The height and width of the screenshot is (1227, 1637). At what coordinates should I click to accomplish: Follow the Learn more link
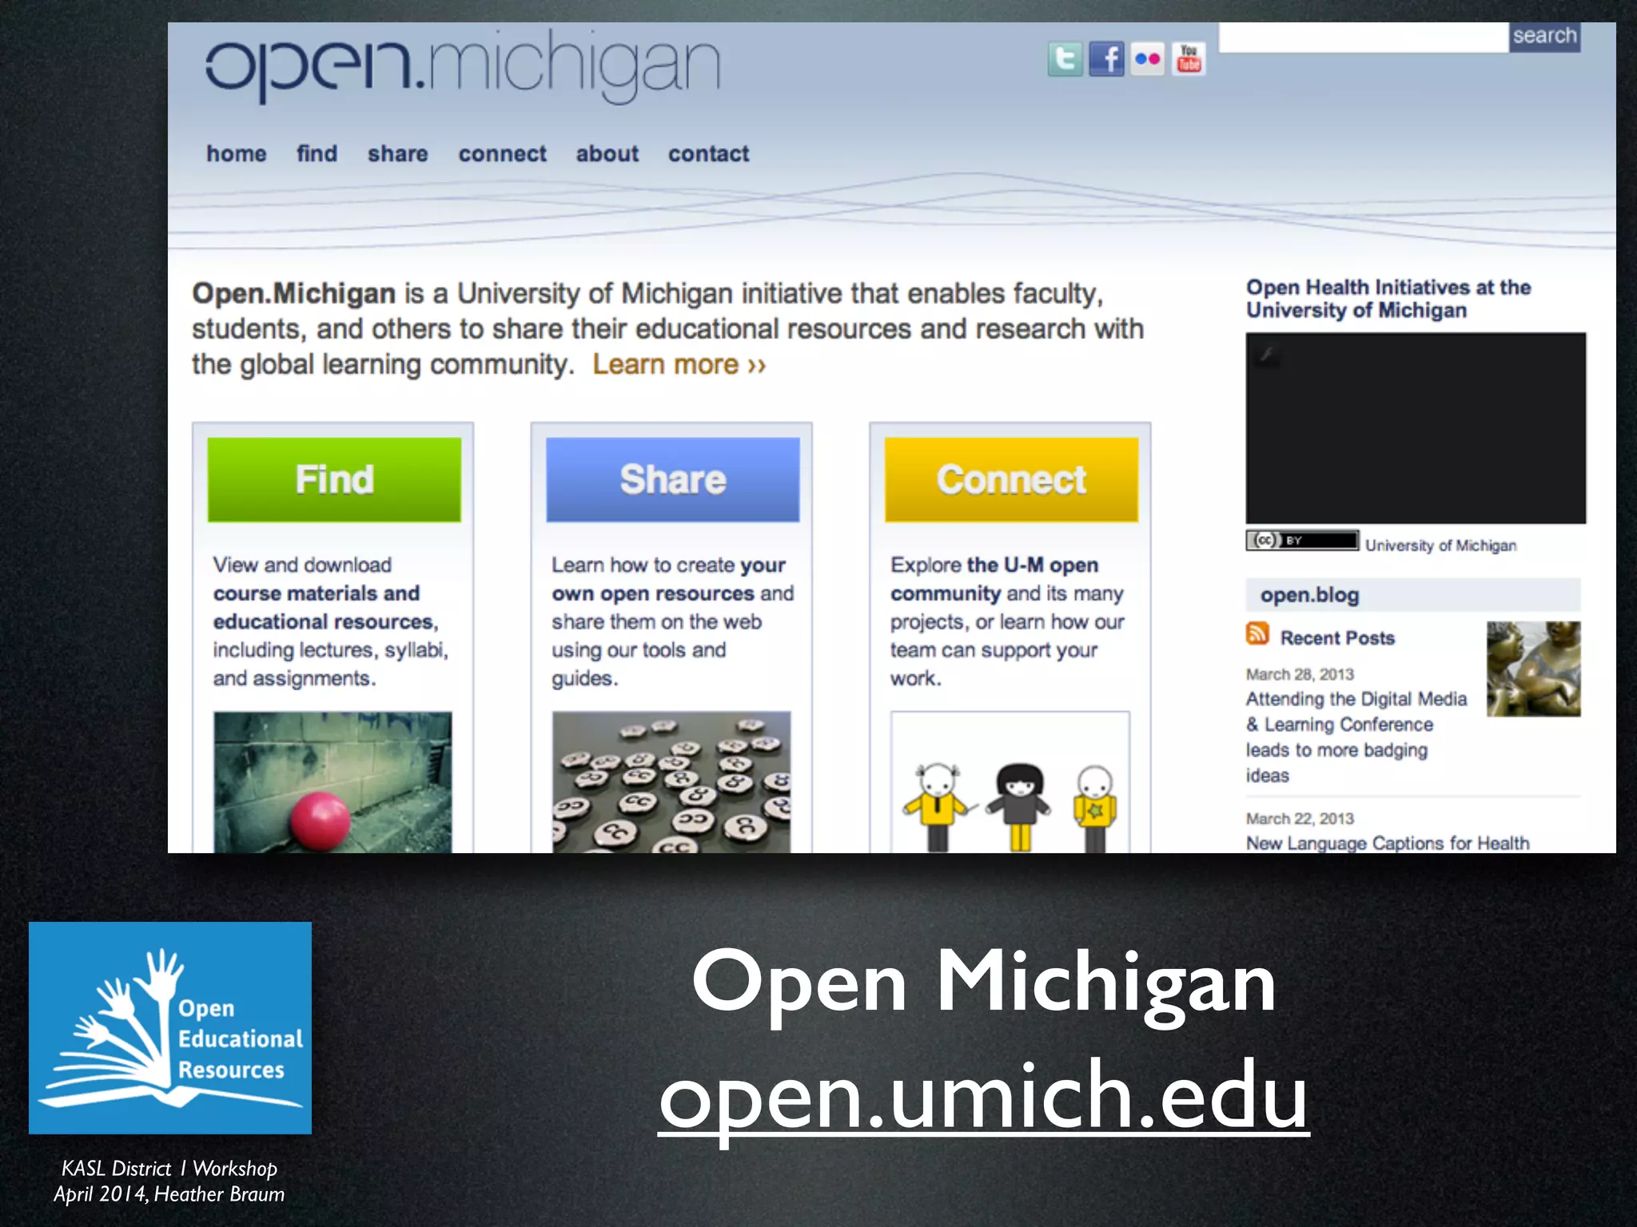[x=679, y=365]
